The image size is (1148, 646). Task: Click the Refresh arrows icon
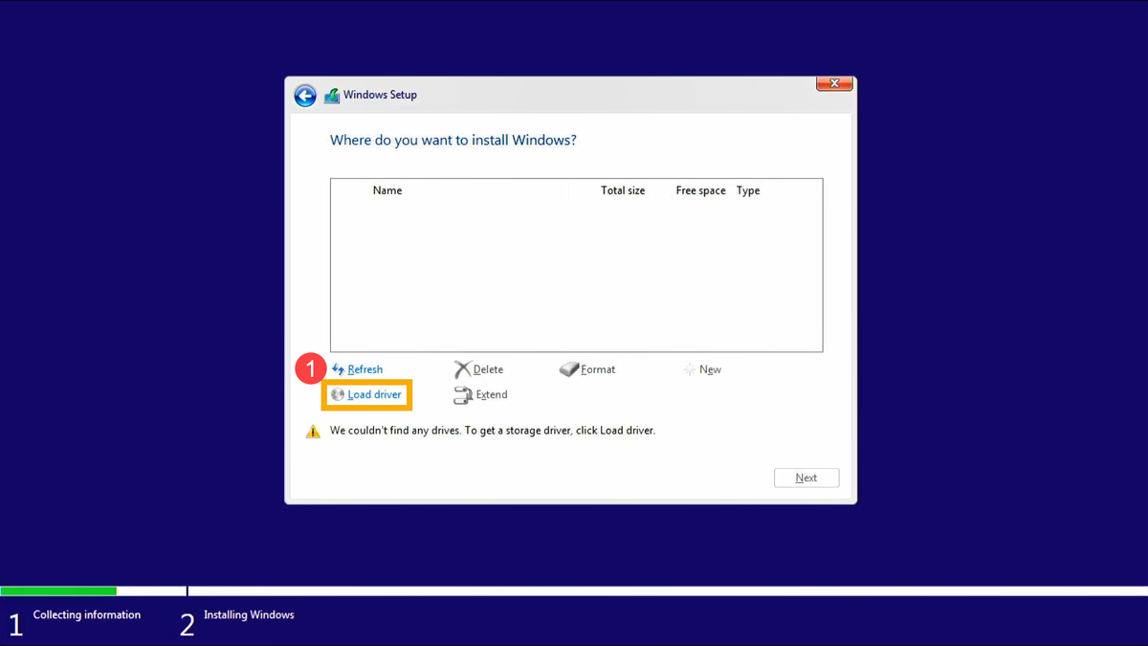[338, 369]
